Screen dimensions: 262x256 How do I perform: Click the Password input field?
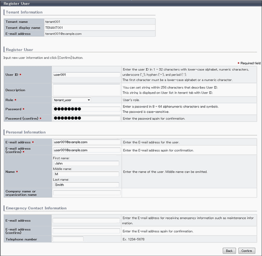86,109
